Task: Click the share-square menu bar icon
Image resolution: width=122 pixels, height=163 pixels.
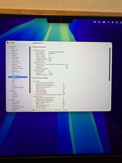Action: [99, 22]
